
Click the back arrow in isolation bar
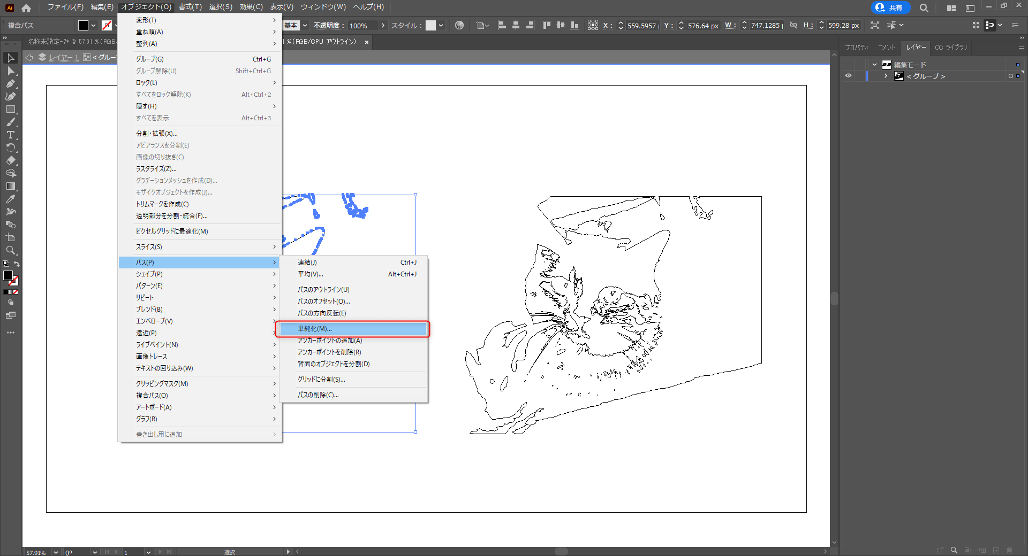[29, 57]
